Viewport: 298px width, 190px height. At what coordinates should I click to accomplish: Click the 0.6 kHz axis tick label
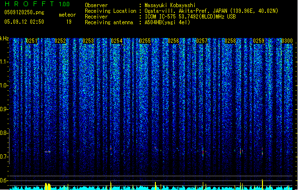tap(4, 180)
